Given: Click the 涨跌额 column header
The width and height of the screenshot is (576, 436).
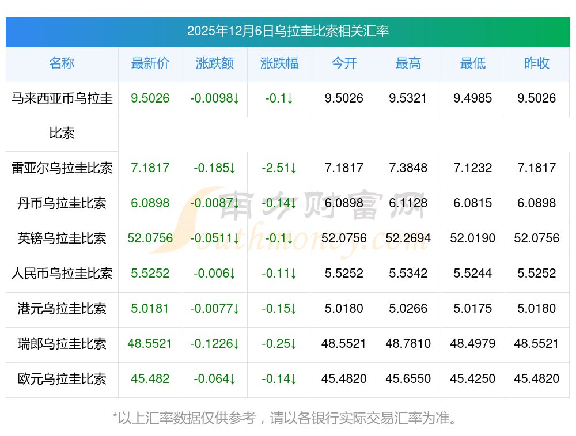Looking at the screenshot, I should (215, 63).
